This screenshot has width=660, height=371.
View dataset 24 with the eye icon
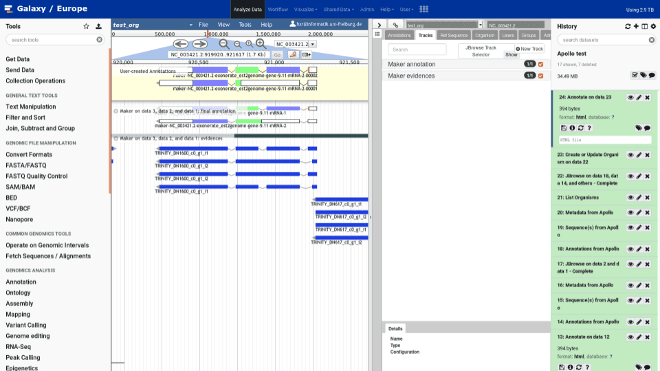[630, 98]
